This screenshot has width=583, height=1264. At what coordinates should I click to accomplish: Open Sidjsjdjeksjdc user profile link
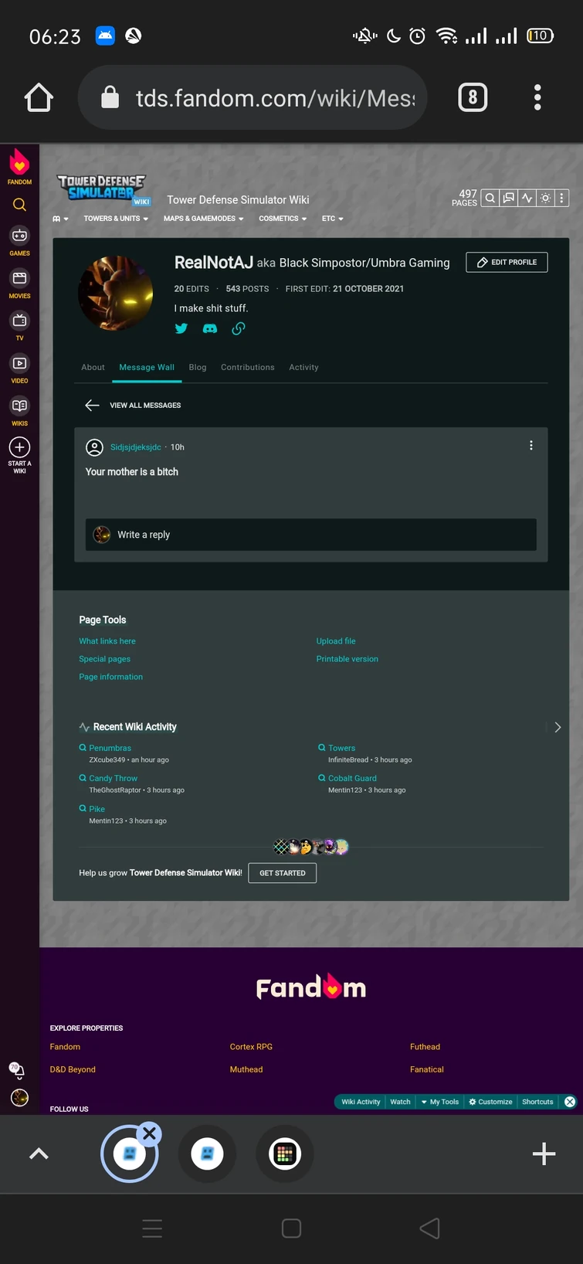coord(136,447)
